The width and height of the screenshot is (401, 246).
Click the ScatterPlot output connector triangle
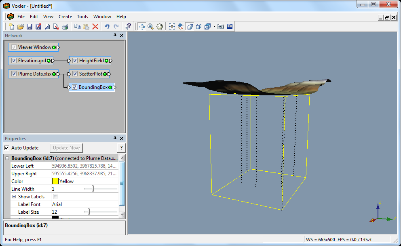click(109, 74)
